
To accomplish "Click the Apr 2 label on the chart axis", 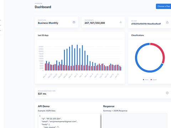I will [x=76, y=75].
